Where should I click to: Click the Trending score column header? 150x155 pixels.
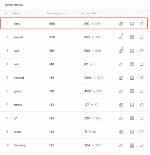(x=56, y=13)
